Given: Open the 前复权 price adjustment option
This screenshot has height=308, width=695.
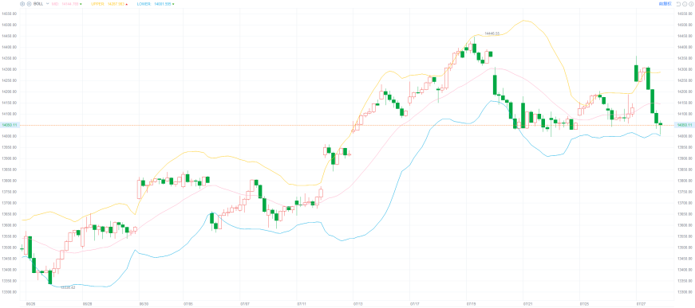Looking at the screenshot, I should coord(665,4).
